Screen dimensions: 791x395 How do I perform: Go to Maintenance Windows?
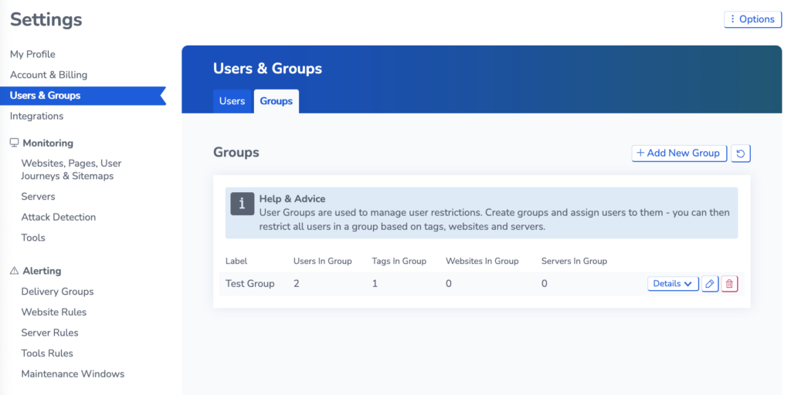pyautogui.click(x=73, y=374)
